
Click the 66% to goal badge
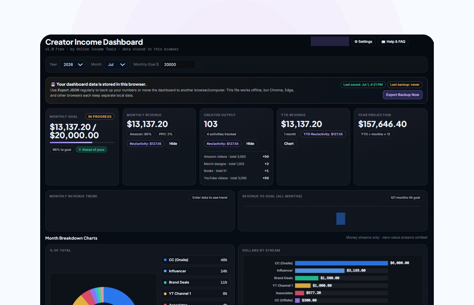62,149
